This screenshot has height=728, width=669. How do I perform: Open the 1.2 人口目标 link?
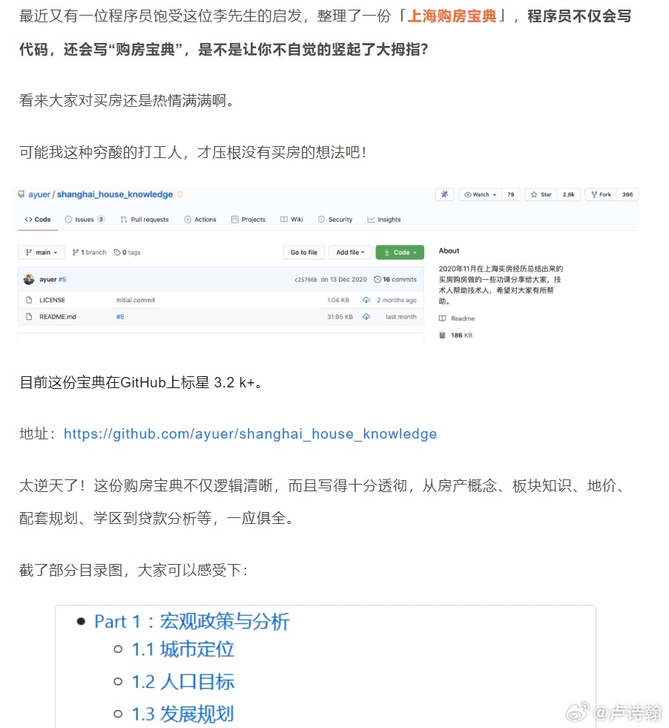(x=182, y=682)
